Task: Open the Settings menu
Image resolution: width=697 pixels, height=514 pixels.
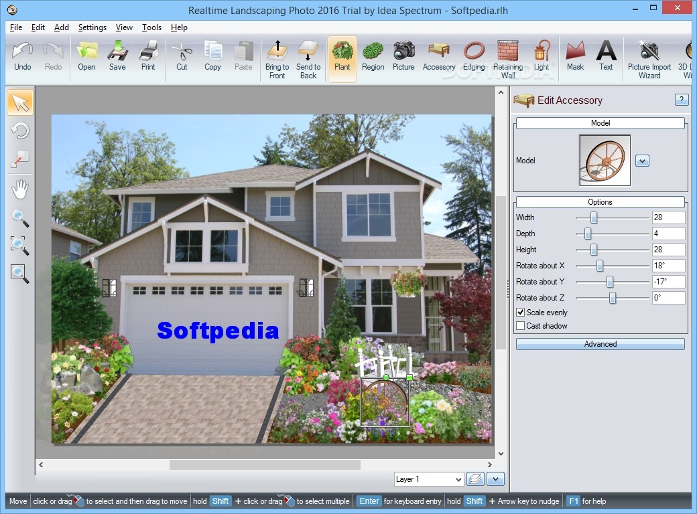Action: 92,27
